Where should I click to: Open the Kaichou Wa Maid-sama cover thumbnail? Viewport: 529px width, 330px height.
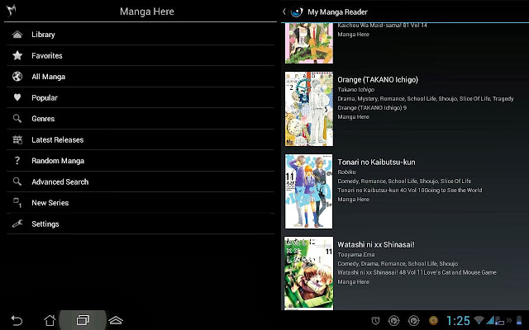coord(309,43)
